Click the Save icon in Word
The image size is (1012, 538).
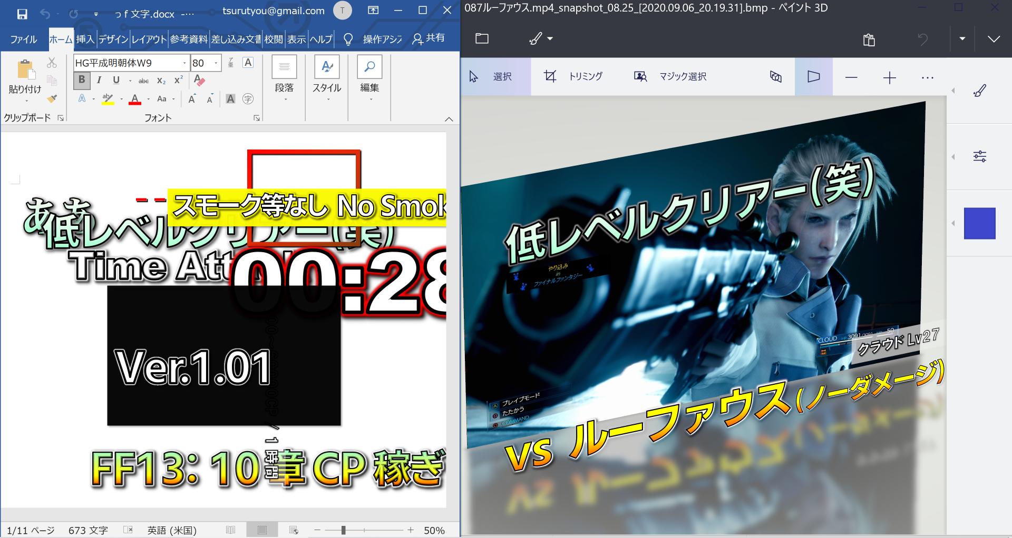point(22,13)
